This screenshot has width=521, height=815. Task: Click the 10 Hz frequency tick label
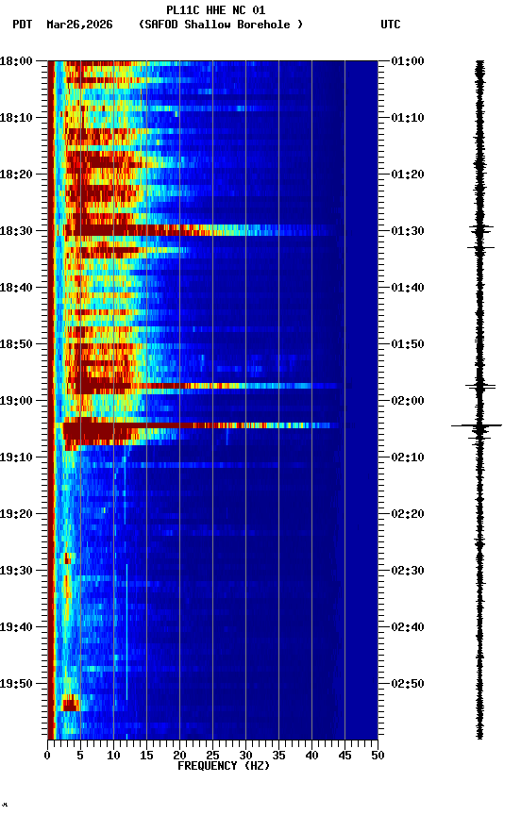113,756
